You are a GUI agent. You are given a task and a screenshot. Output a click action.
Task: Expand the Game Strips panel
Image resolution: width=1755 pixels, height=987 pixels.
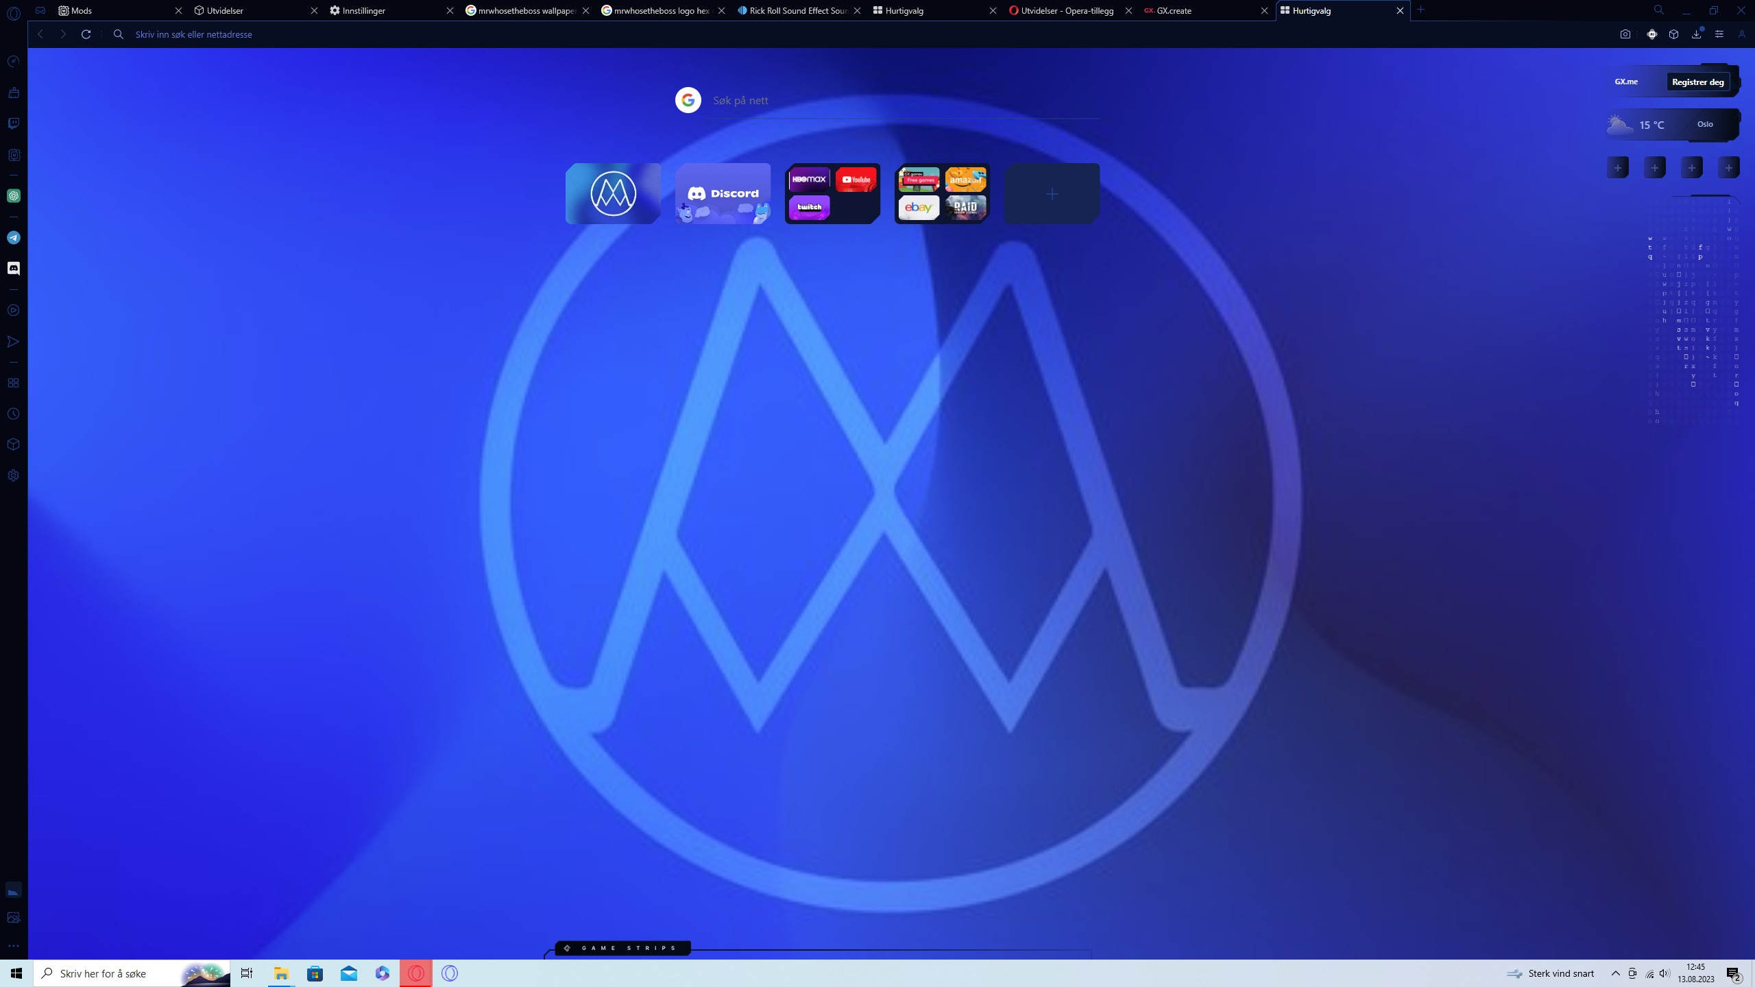coord(622,948)
